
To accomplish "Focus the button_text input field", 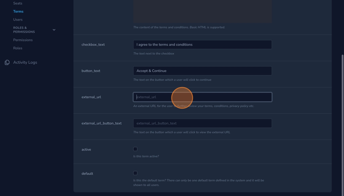I will [202, 71].
